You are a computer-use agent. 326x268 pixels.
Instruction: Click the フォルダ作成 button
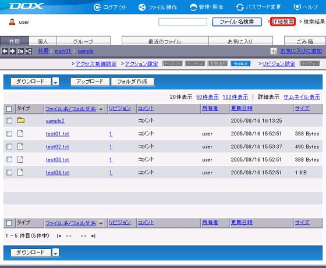coord(133,82)
